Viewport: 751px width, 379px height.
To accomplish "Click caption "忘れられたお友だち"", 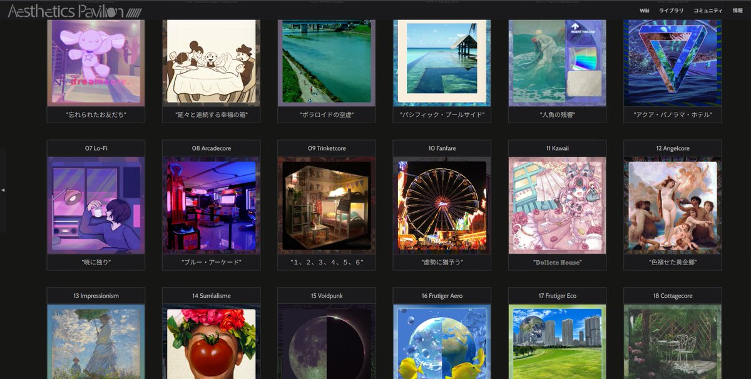I will 96,115.
